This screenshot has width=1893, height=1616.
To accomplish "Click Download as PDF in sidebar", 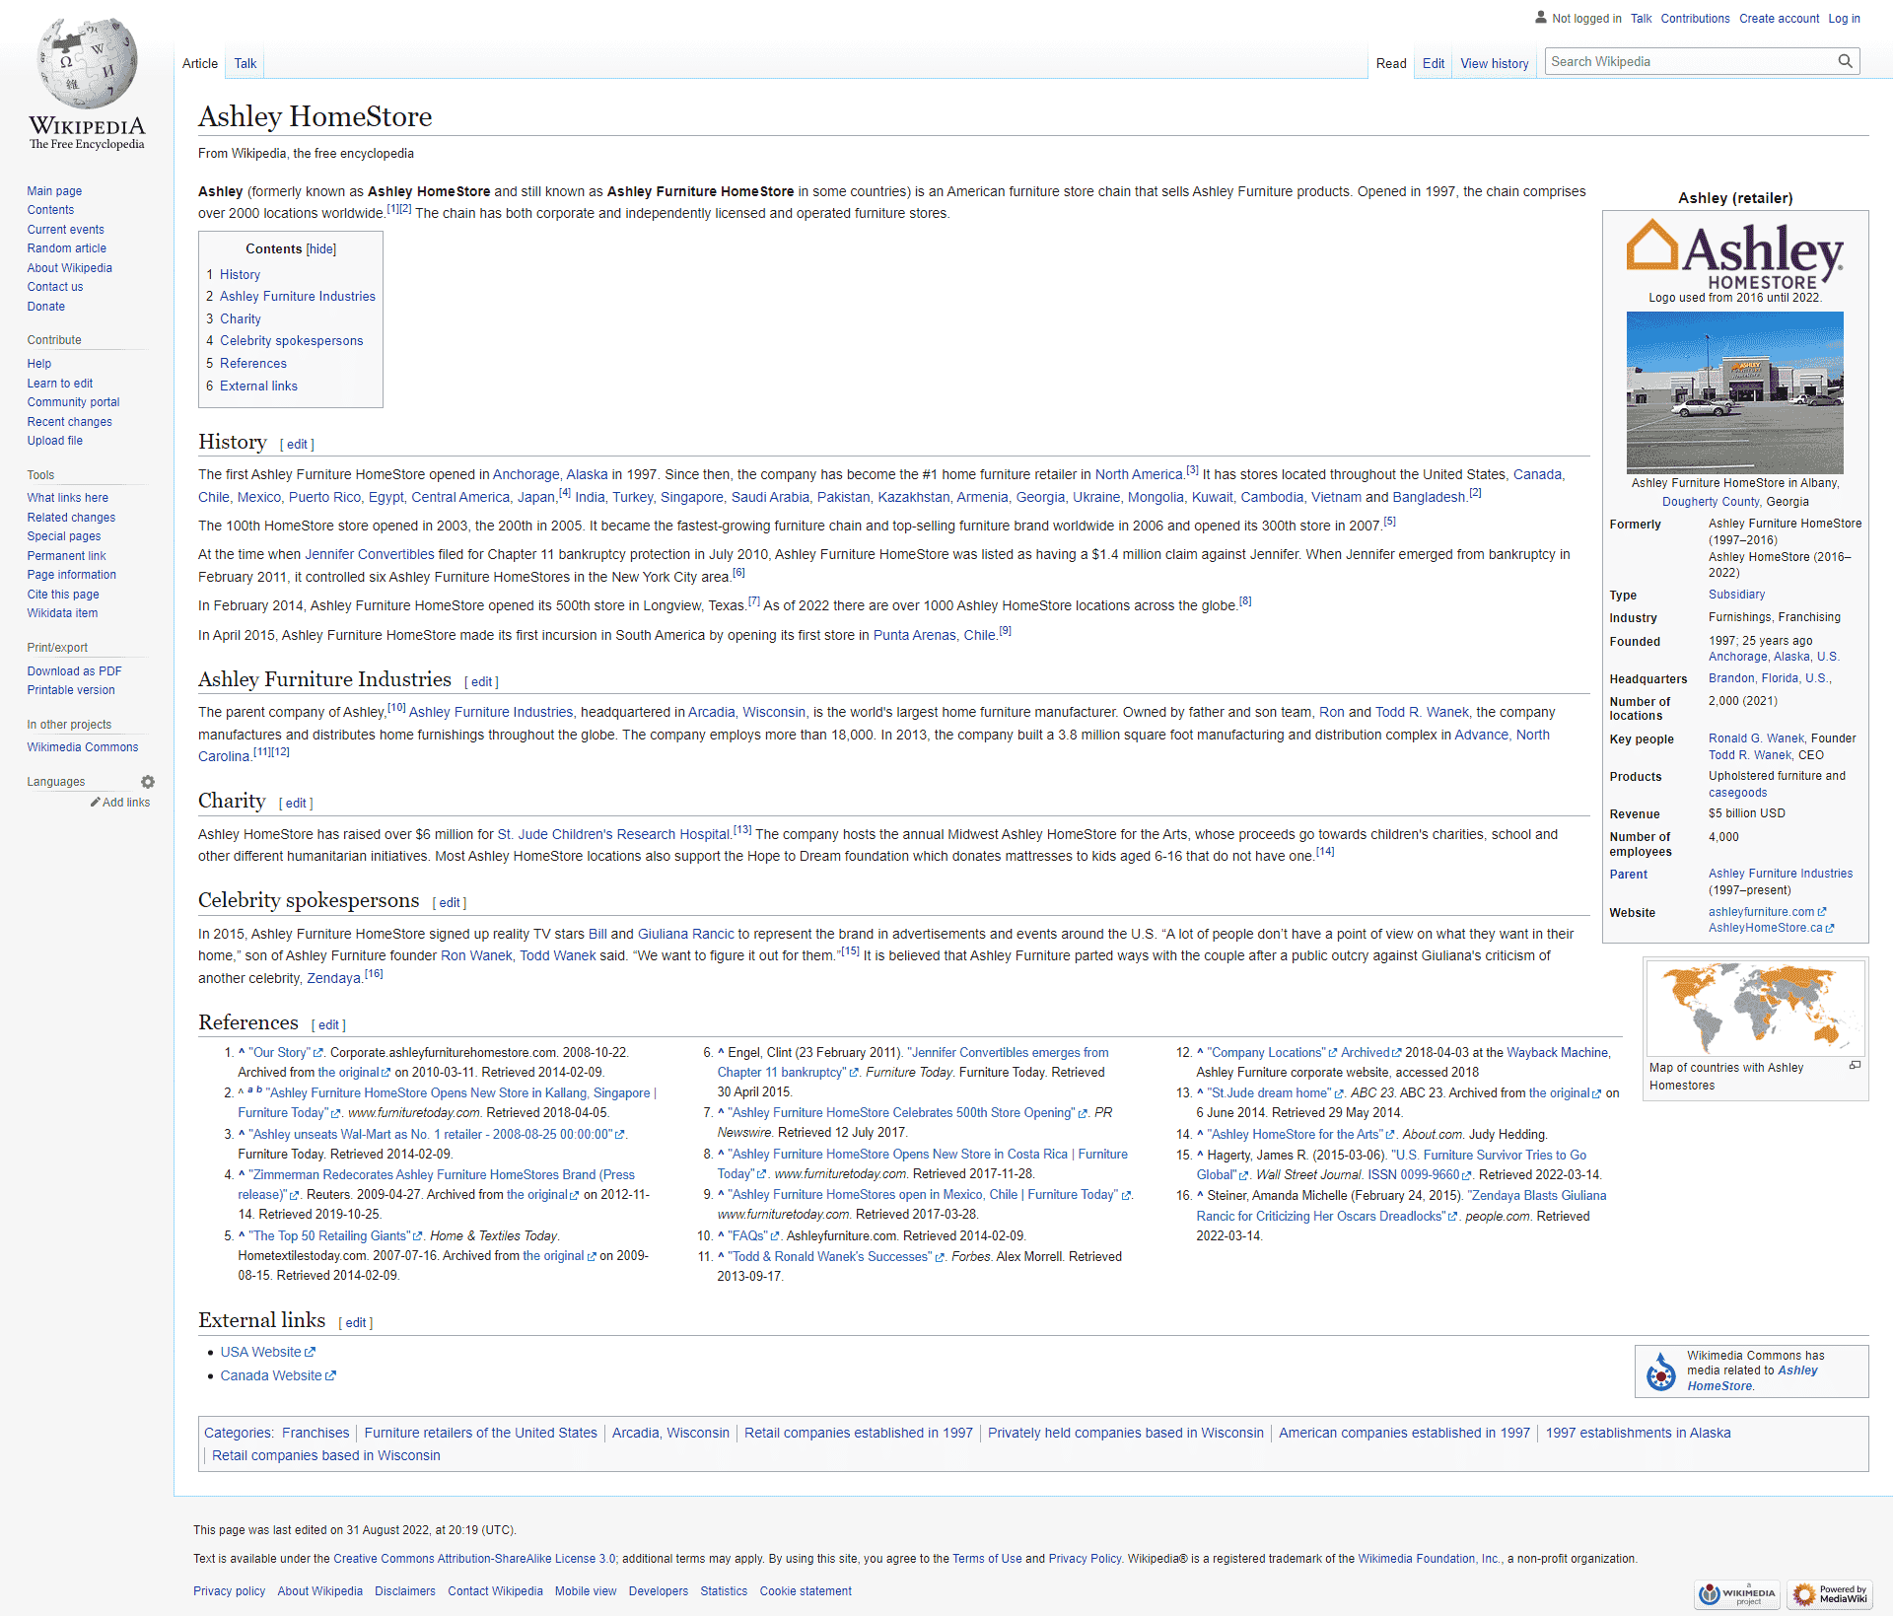I will pyautogui.click(x=74, y=671).
